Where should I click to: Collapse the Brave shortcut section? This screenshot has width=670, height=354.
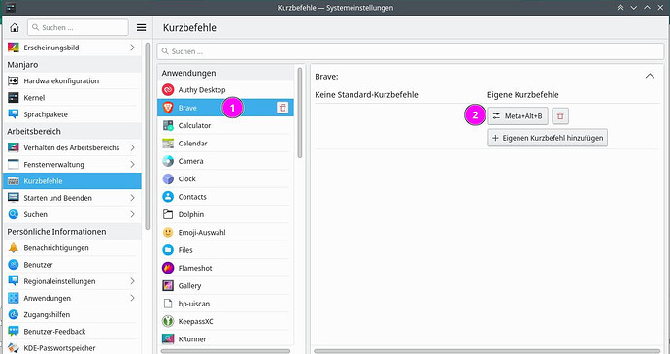(650, 77)
